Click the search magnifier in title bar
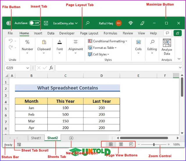186x161 pixels. [87, 23]
